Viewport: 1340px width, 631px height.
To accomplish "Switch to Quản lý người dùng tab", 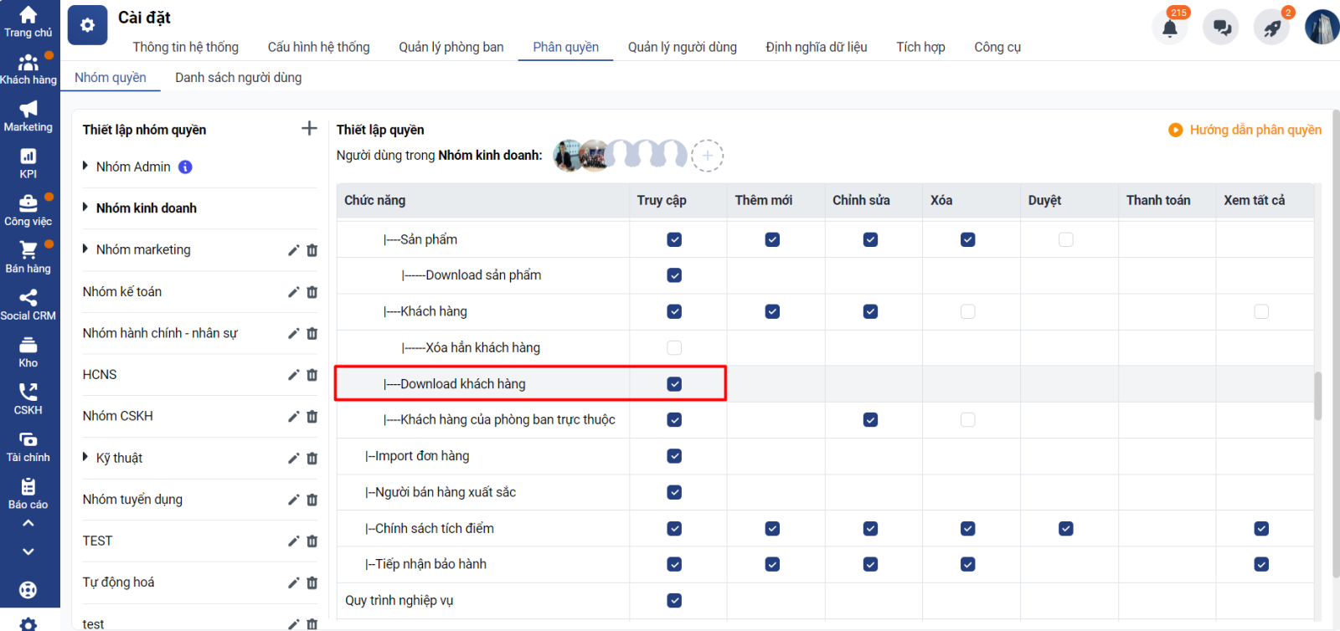I will point(682,47).
